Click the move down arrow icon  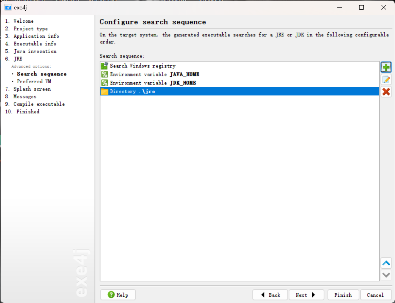point(386,275)
